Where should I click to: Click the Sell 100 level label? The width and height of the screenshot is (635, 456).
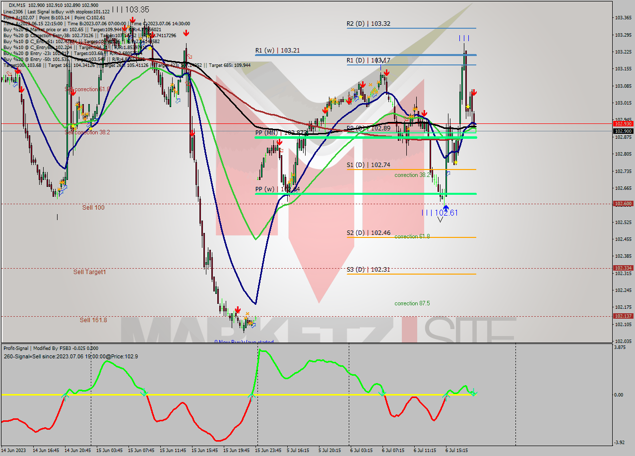click(93, 208)
